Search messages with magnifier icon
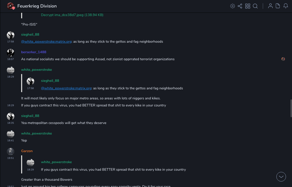The height and width of the screenshot is (187, 292). pos(255,6)
